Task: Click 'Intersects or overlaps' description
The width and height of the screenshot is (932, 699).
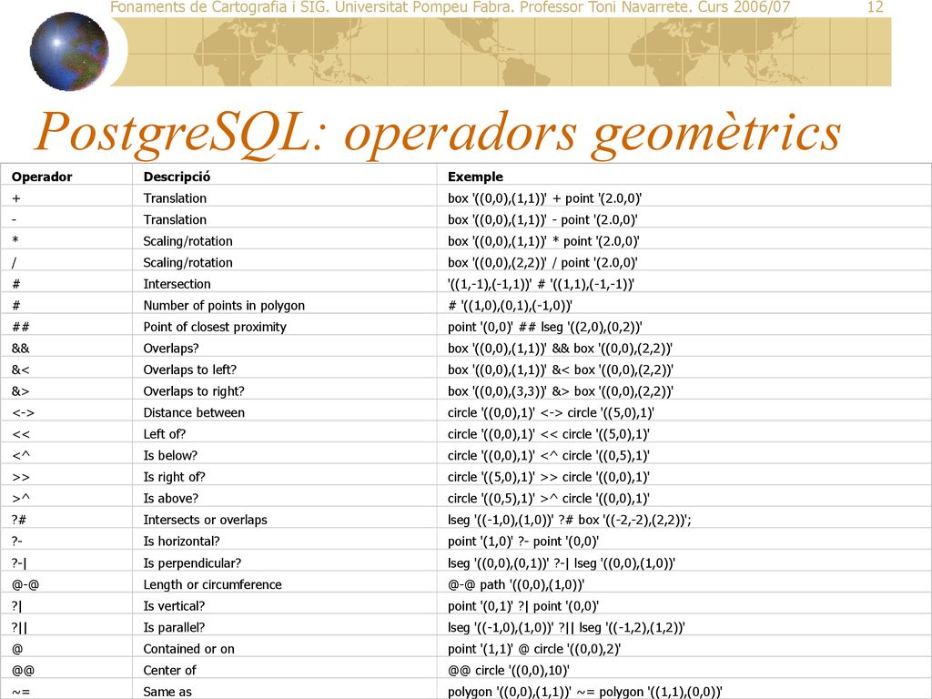Action: pyautogui.click(x=205, y=520)
